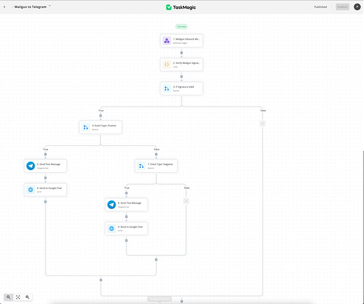Click the add-step connector below Mailgun trigger

click(182, 53)
